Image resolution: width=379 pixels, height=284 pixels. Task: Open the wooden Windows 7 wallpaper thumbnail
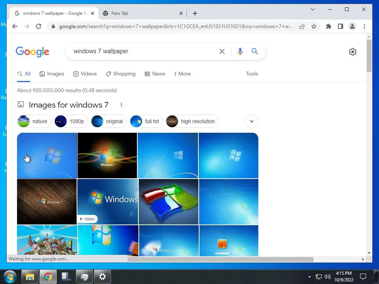pyautogui.click(x=47, y=202)
